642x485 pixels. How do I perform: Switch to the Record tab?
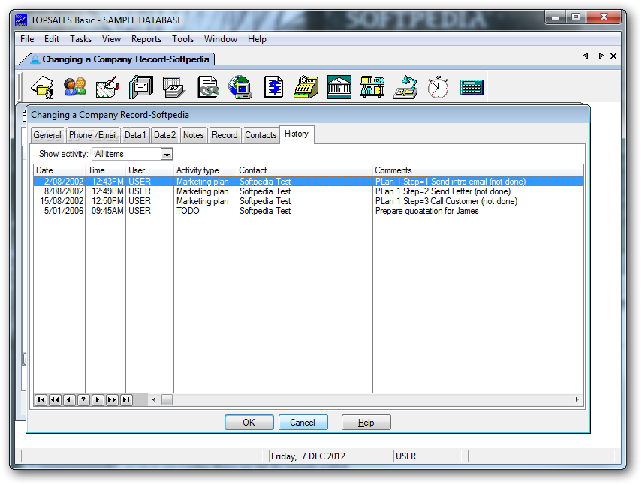click(x=225, y=135)
